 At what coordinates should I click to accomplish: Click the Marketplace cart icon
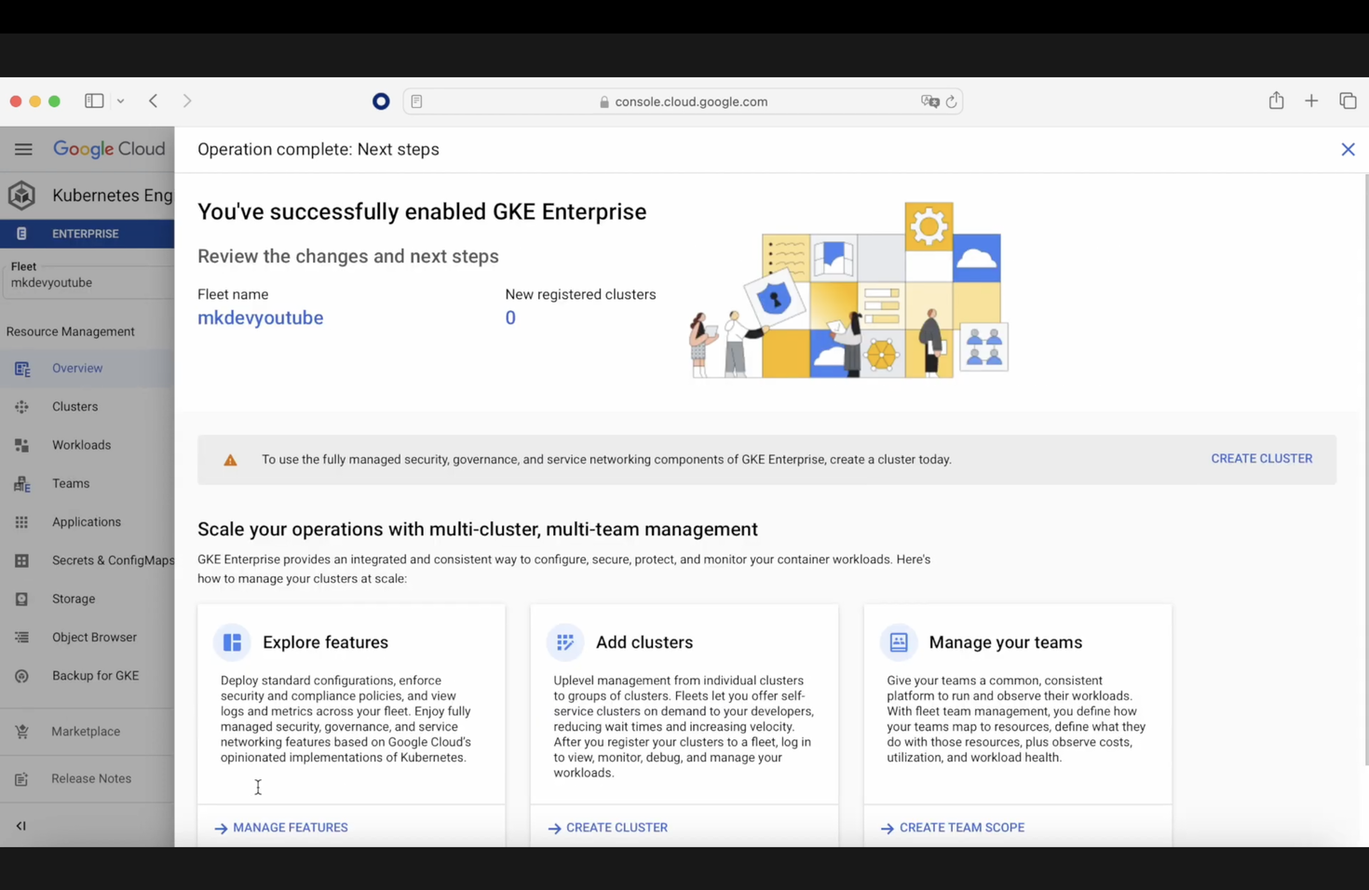pos(22,732)
